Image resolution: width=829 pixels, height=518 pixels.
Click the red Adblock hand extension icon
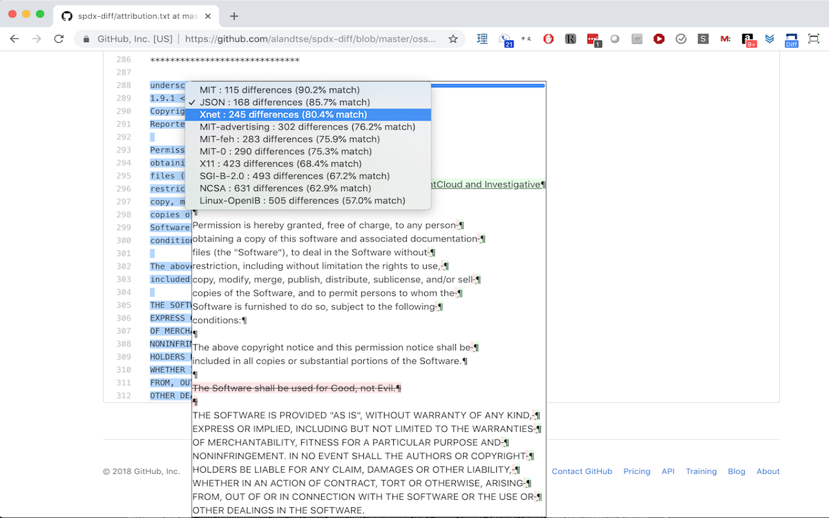(x=548, y=39)
